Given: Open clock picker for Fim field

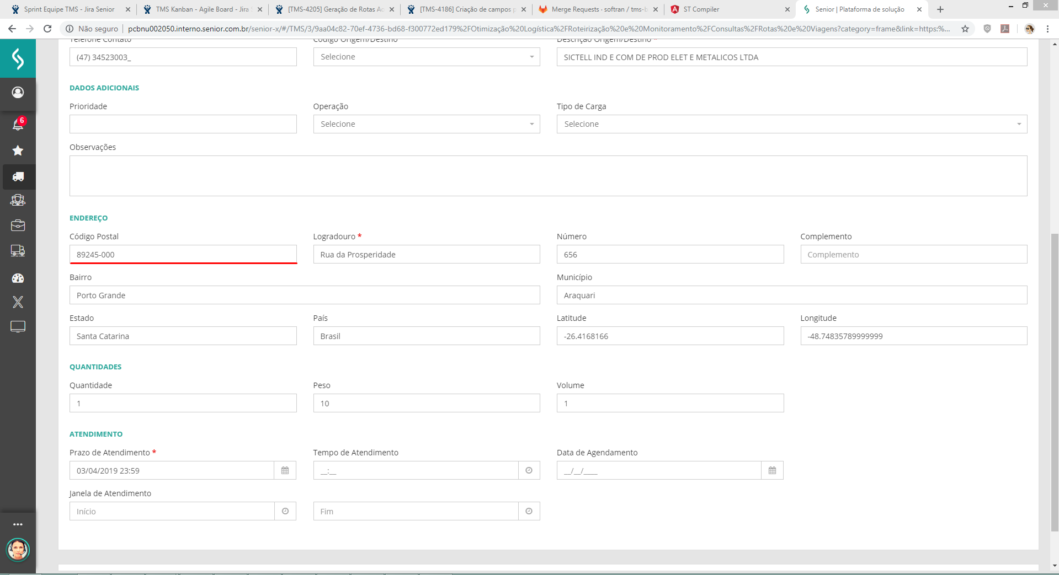Looking at the screenshot, I should (x=529, y=512).
